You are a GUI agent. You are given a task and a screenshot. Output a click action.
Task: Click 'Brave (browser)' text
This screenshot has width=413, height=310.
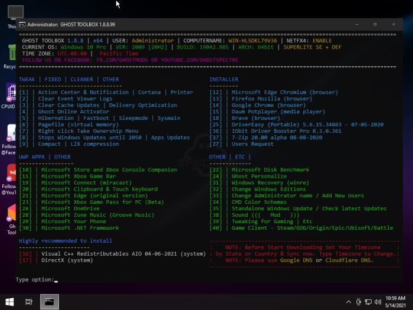click(x=255, y=118)
